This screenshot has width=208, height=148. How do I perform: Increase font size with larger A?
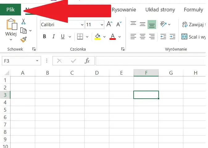click(x=110, y=24)
